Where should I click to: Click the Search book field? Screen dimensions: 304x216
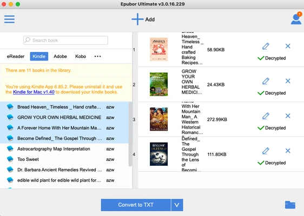coord(65,40)
